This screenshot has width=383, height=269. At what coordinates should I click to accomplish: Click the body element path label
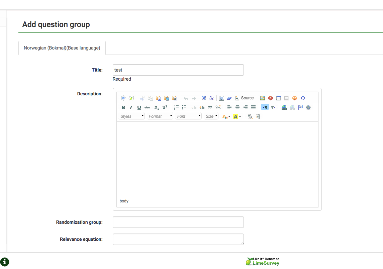(x=124, y=201)
